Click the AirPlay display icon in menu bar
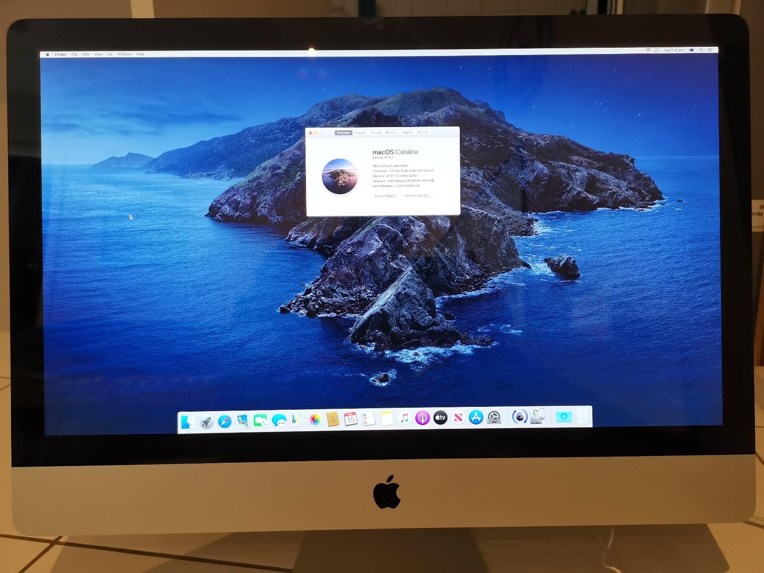The height and width of the screenshot is (573, 764). point(657,50)
